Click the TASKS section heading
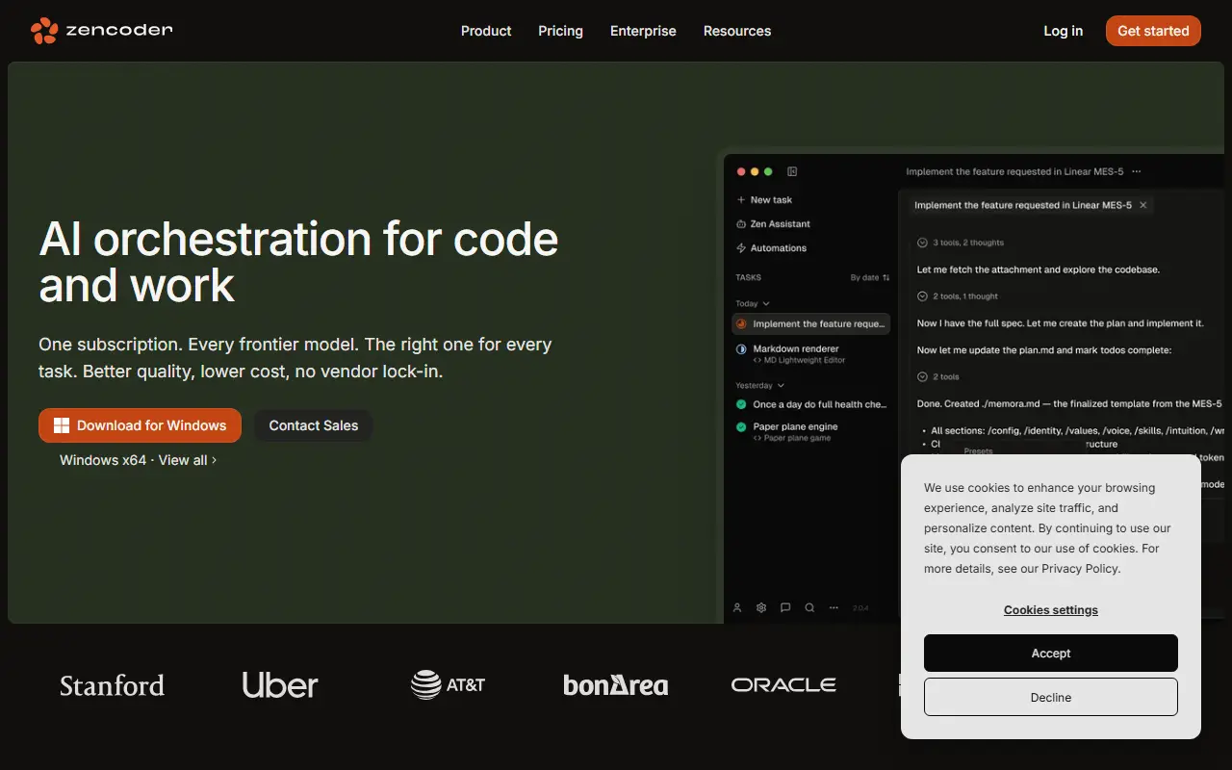 748,277
